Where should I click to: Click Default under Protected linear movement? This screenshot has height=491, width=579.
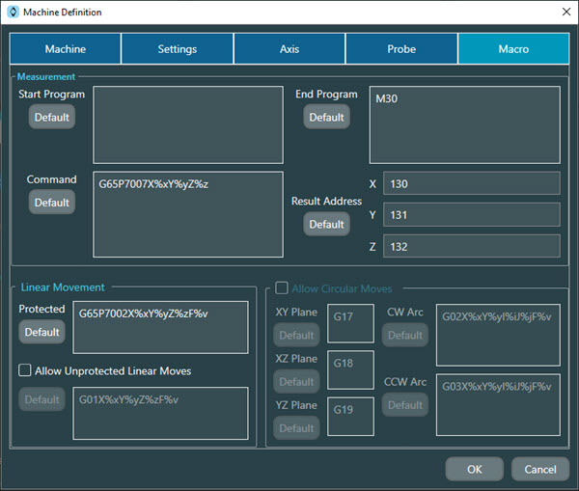[42, 332]
